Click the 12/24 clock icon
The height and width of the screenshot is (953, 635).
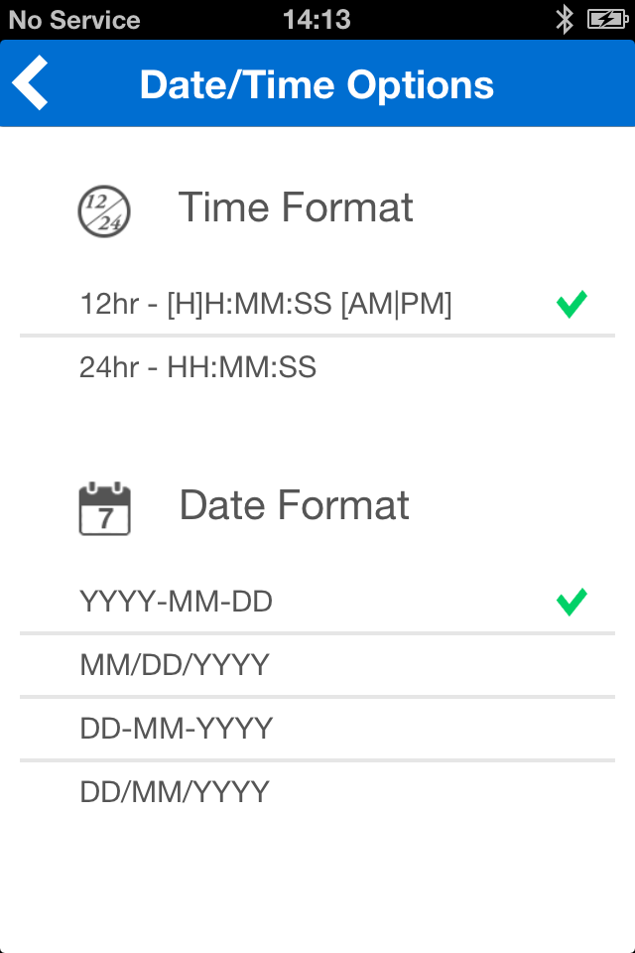pyautogui.click(x=104, y=210)
